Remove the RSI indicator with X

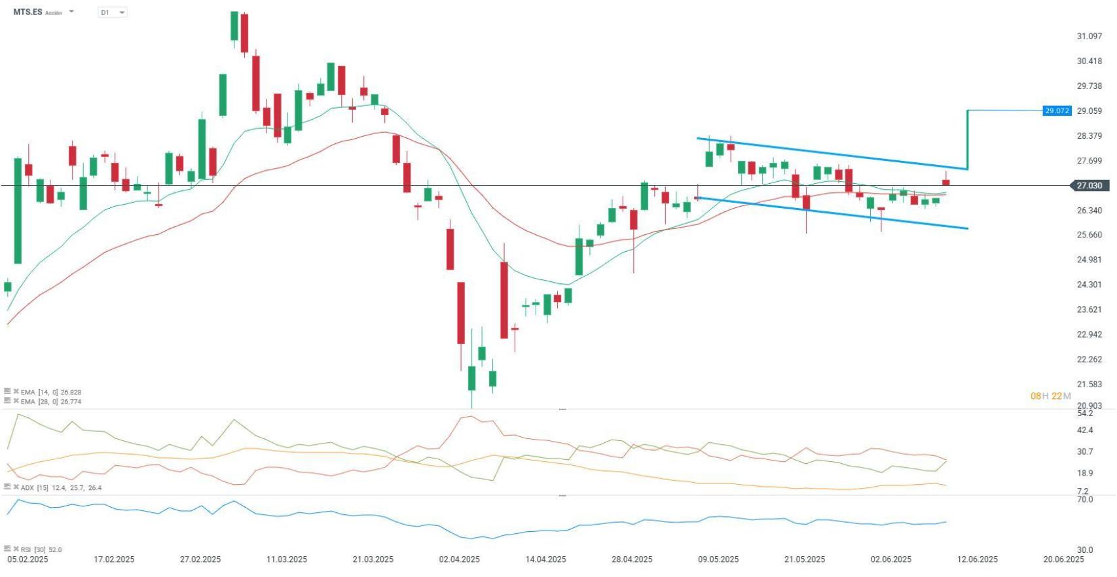16,550
